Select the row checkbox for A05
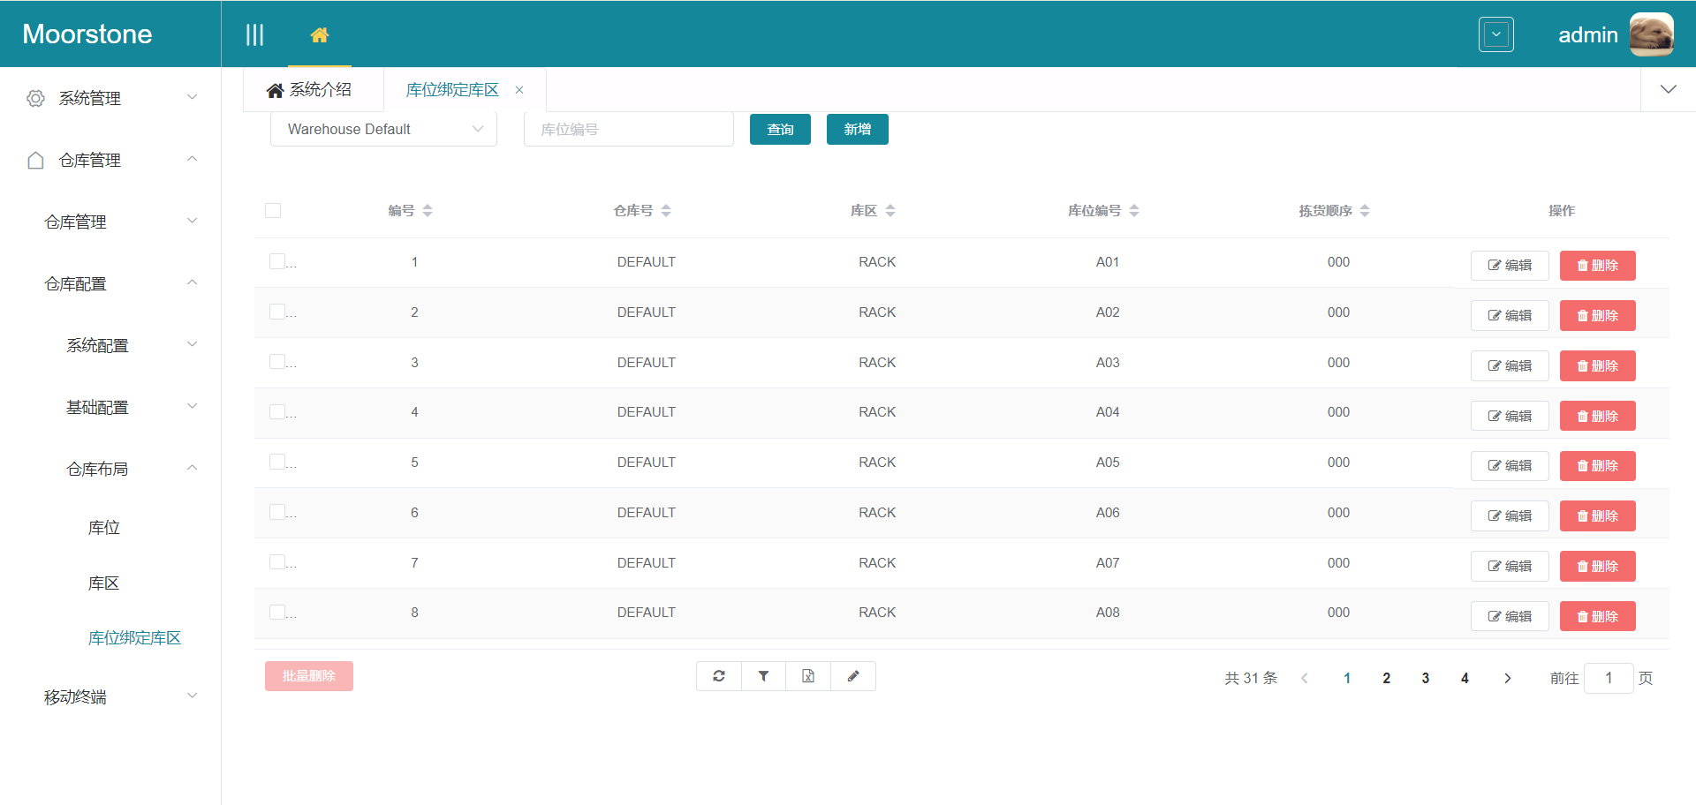The image size is (1696, 805). pos(277,462)
